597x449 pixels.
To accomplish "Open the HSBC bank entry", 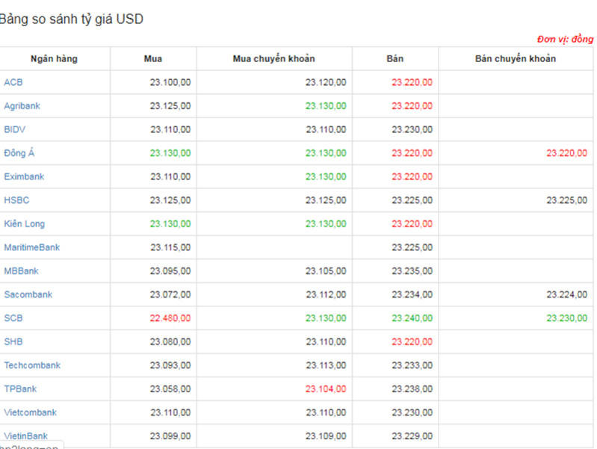I will coord(17,200).
